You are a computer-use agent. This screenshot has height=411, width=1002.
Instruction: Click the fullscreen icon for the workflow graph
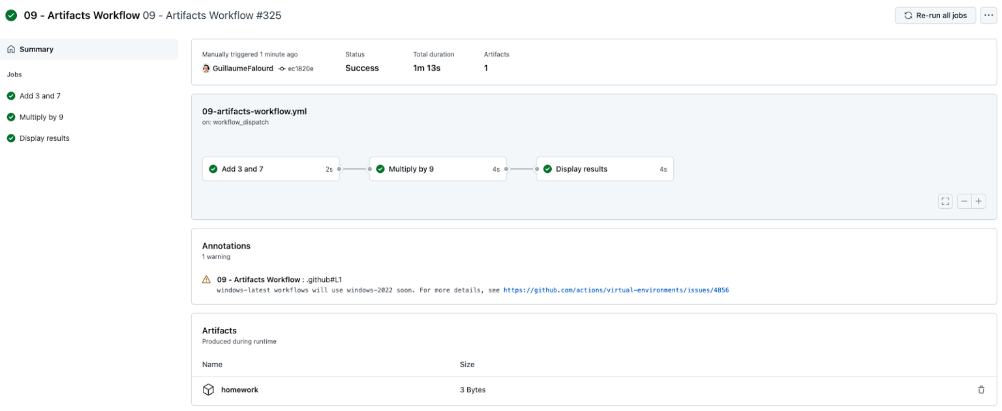point(945,201)
